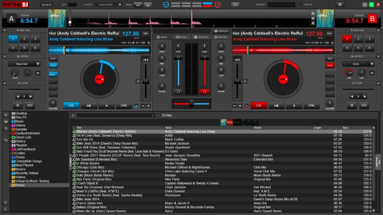The image size is (383, 215).
Task: Click the deck A letter badge
Action: coord(11,19)
